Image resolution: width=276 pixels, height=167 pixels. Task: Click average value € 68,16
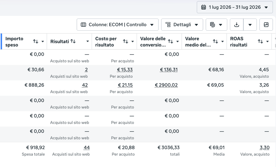coord(216,70)
